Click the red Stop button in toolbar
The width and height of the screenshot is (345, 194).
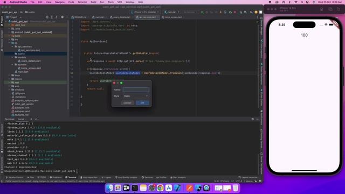(x=235, y=12)
